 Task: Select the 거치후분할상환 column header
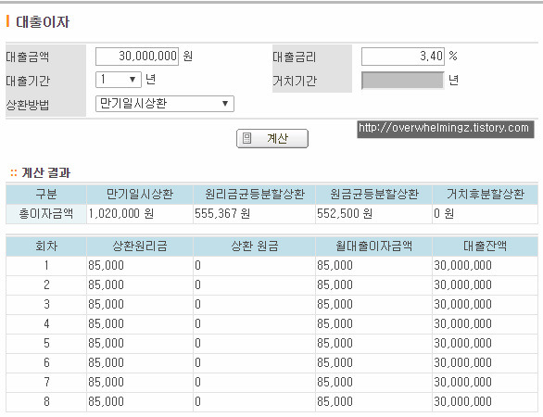tap(486, 194)
